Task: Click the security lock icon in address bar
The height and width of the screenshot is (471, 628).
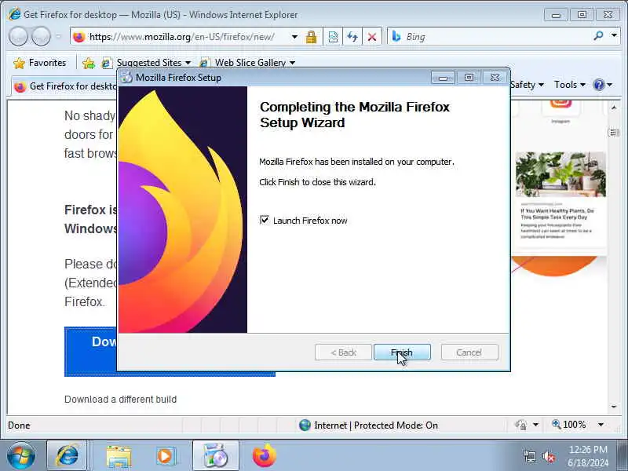Action: 311,37
